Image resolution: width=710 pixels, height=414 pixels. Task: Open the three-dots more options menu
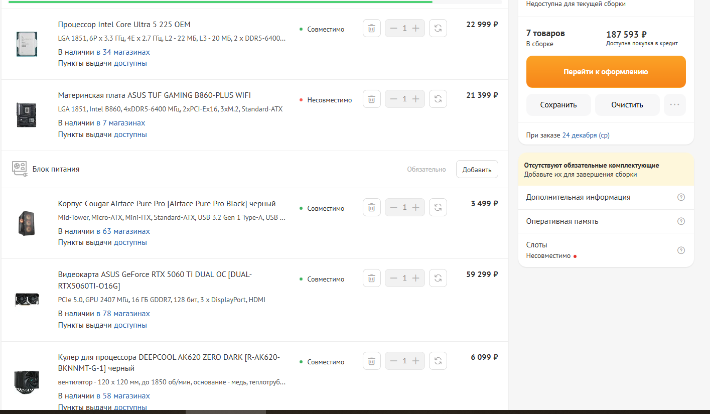click(674, 105)
